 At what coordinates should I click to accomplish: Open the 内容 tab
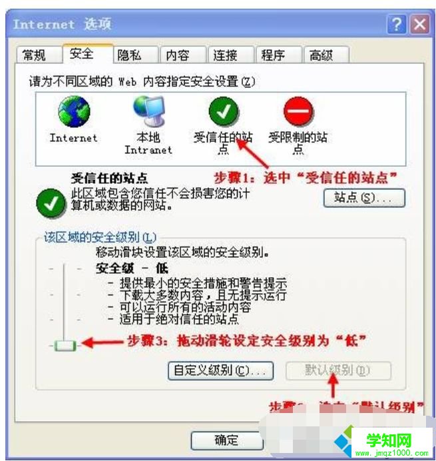(183, 55)
